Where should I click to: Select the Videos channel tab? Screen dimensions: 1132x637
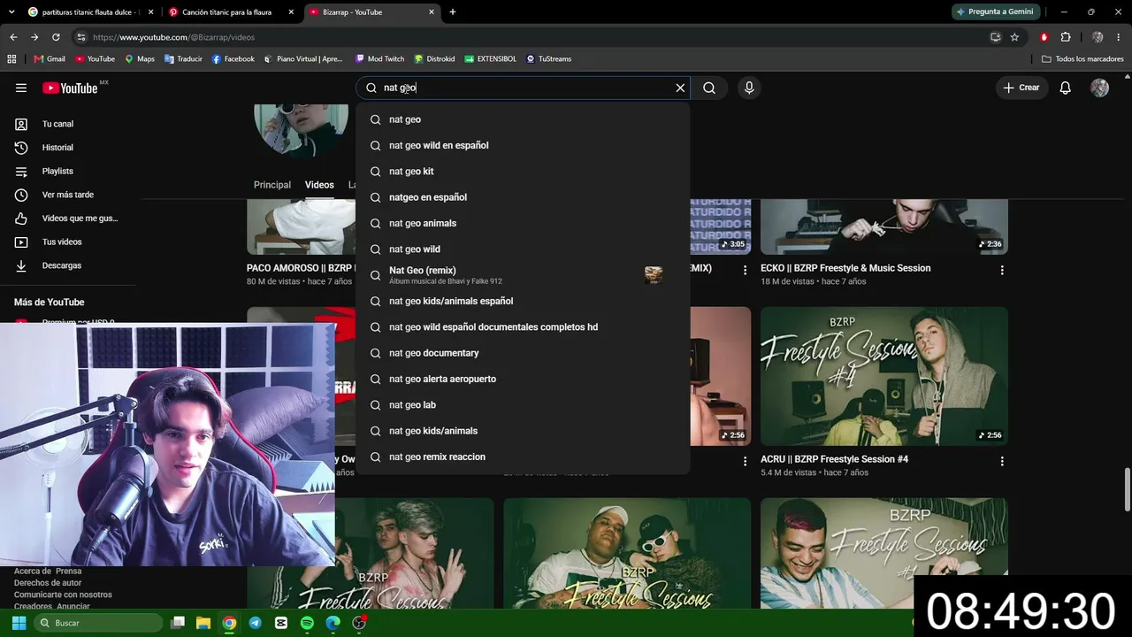319,185
